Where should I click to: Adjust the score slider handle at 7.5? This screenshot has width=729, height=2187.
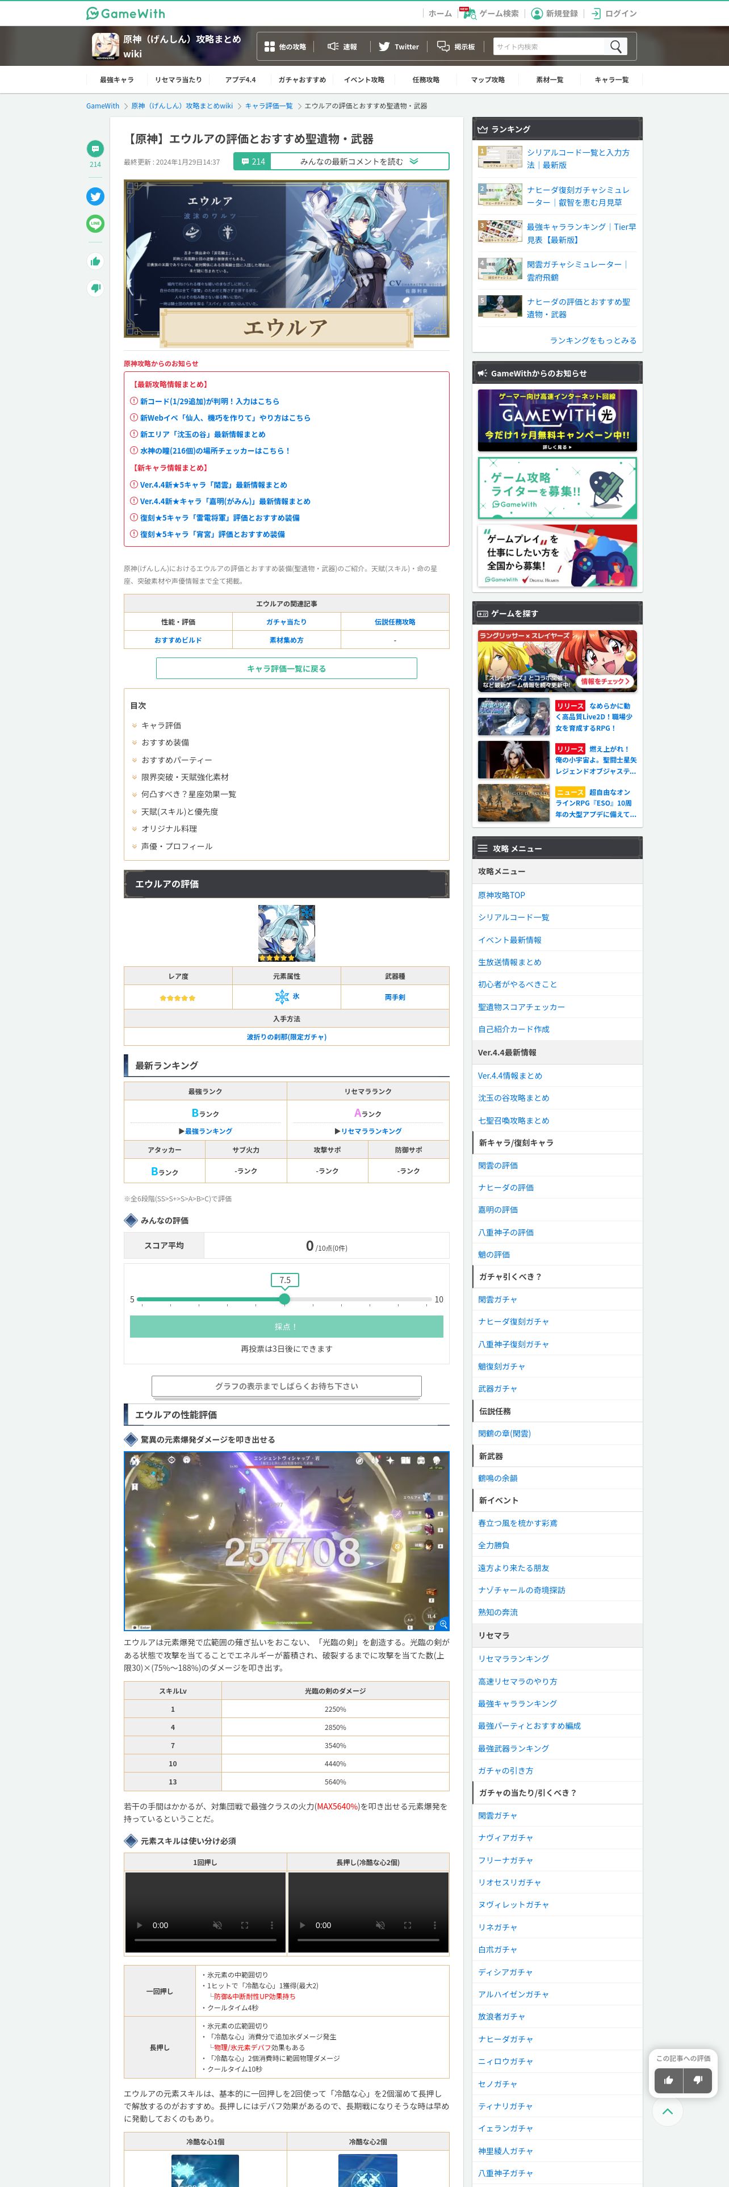point(284,1299)
